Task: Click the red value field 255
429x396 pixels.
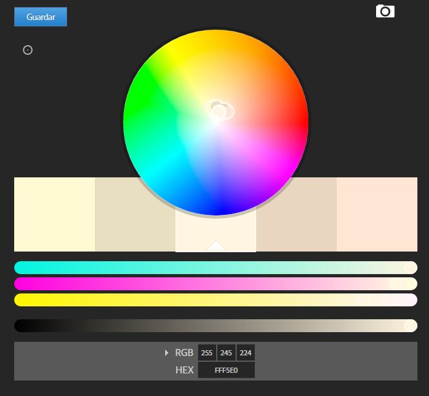Action: click(207, 353)
